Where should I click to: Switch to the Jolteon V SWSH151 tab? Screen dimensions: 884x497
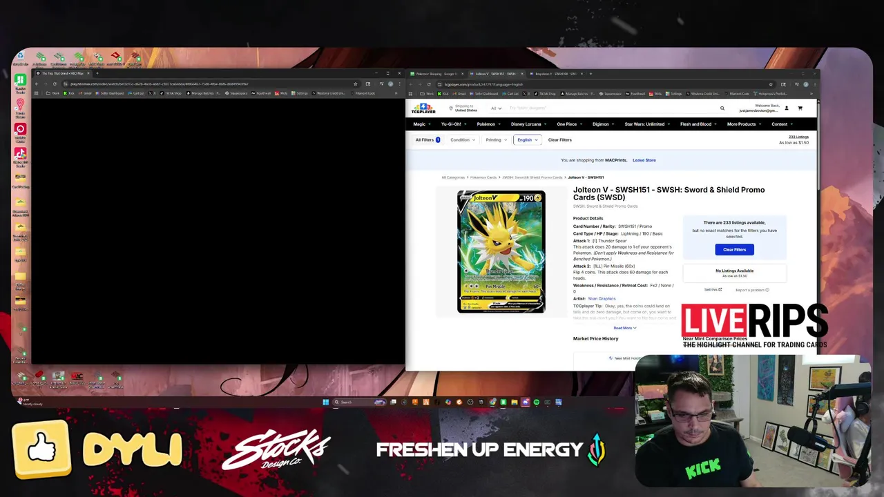coord(496,73)
